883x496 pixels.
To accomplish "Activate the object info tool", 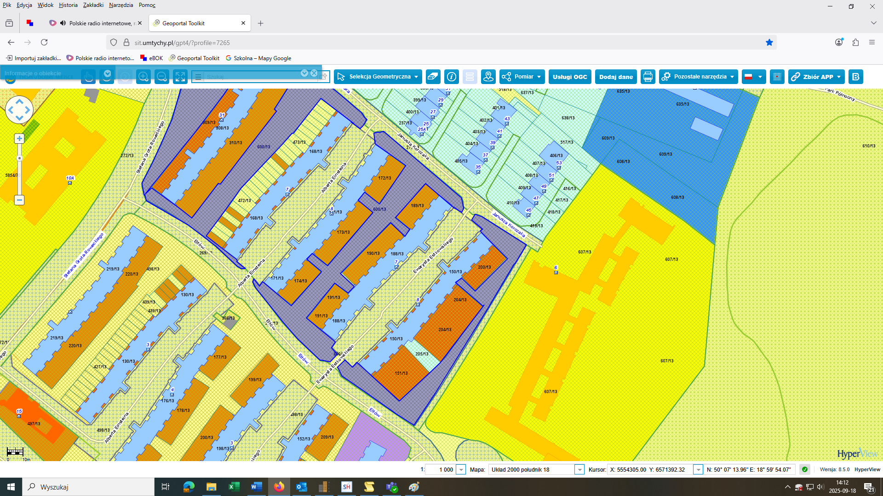I will tap(452, 77).
